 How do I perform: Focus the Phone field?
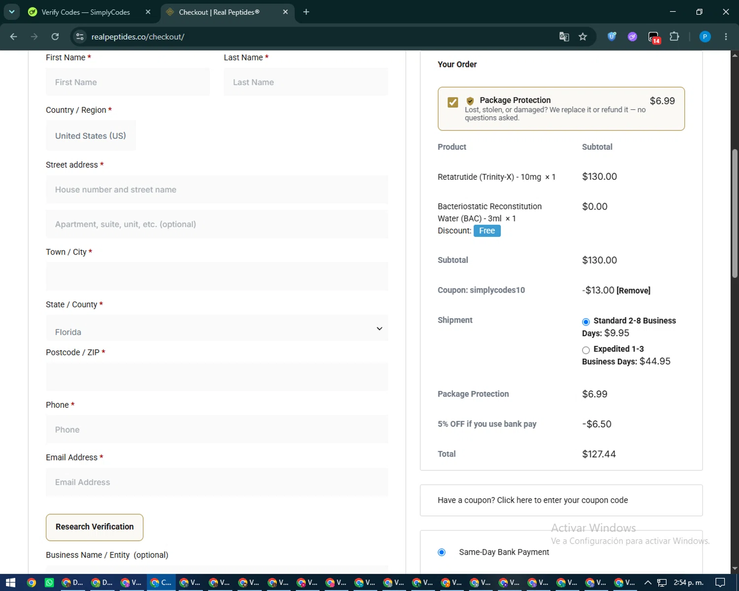click(x=217, y=429)
